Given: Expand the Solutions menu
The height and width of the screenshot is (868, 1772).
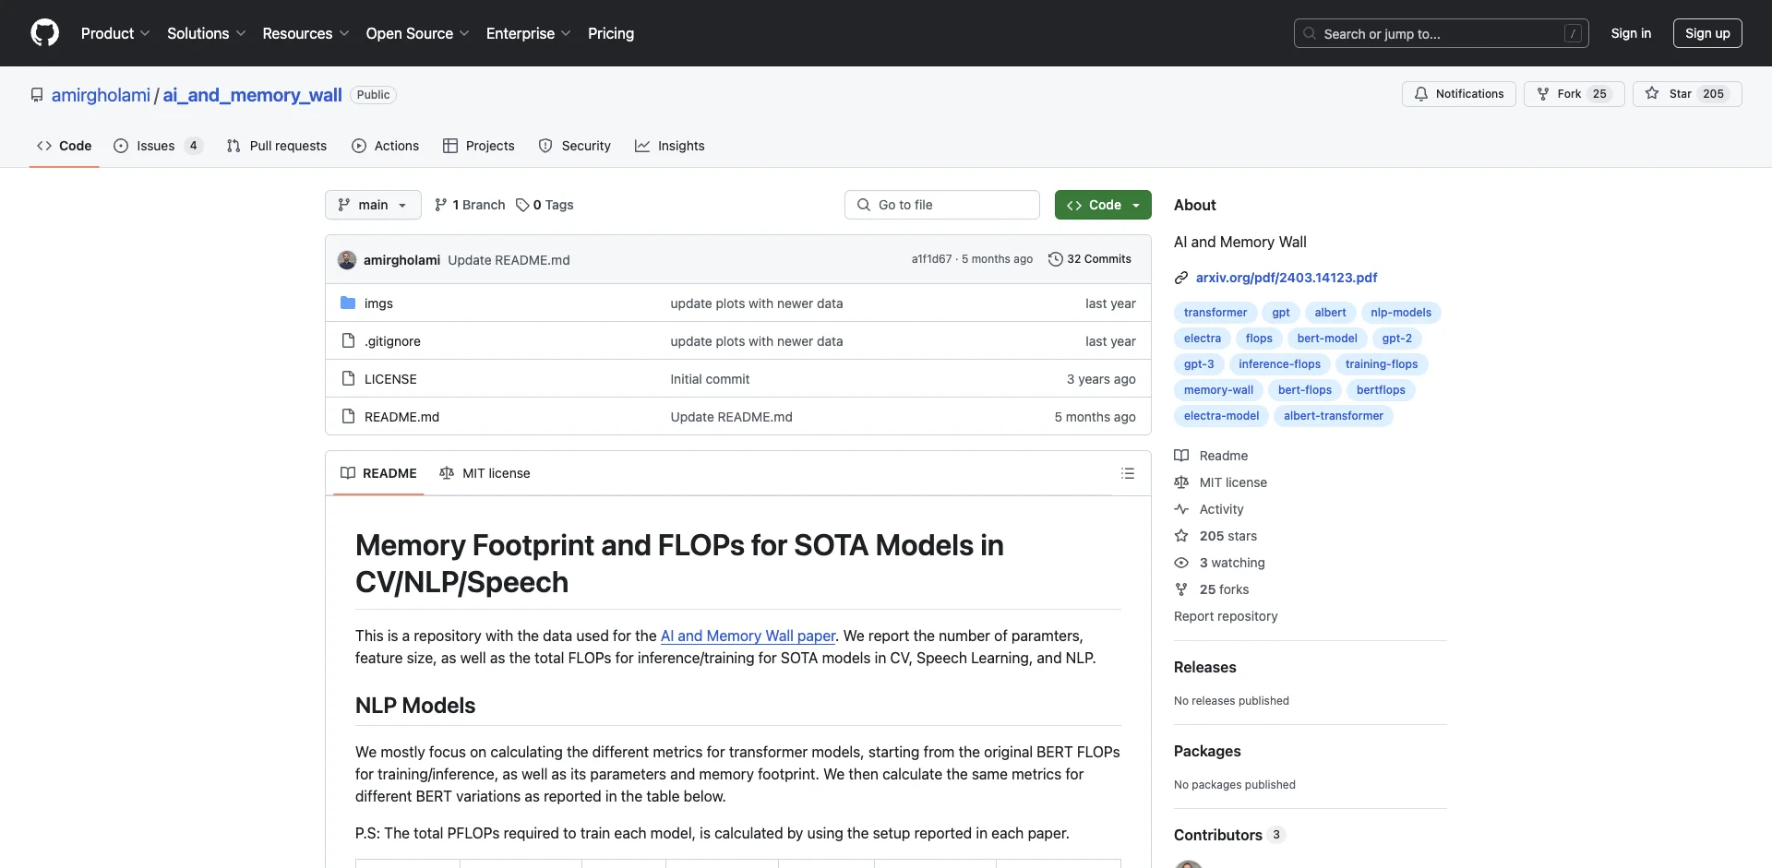Looking at the screenshot, I should click(207, 33).
